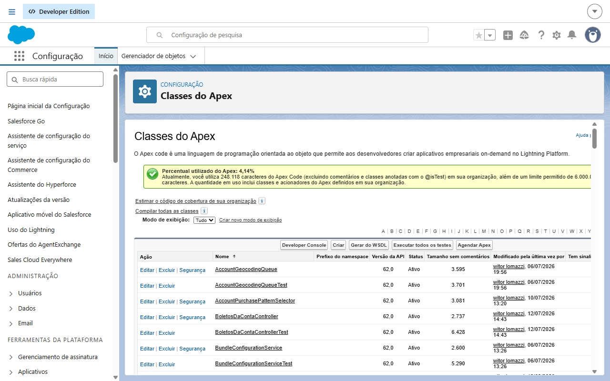Click the round dropdown button at top right

click(x=594, y=11)
